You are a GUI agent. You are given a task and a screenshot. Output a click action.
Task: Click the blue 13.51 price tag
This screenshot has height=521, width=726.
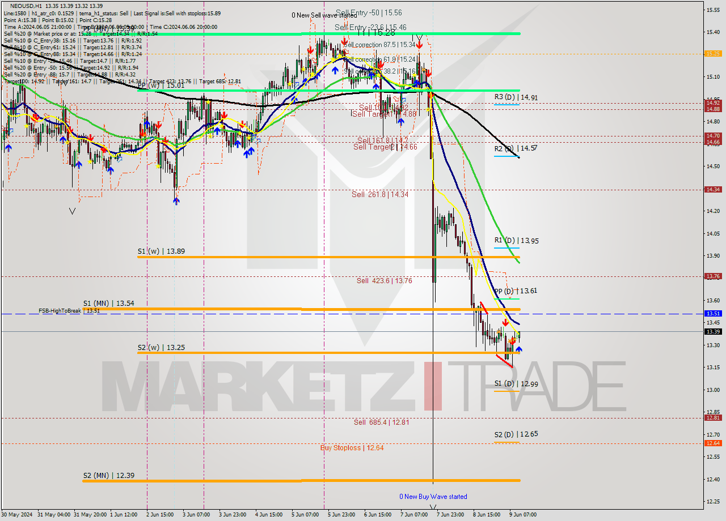(713, 313)
